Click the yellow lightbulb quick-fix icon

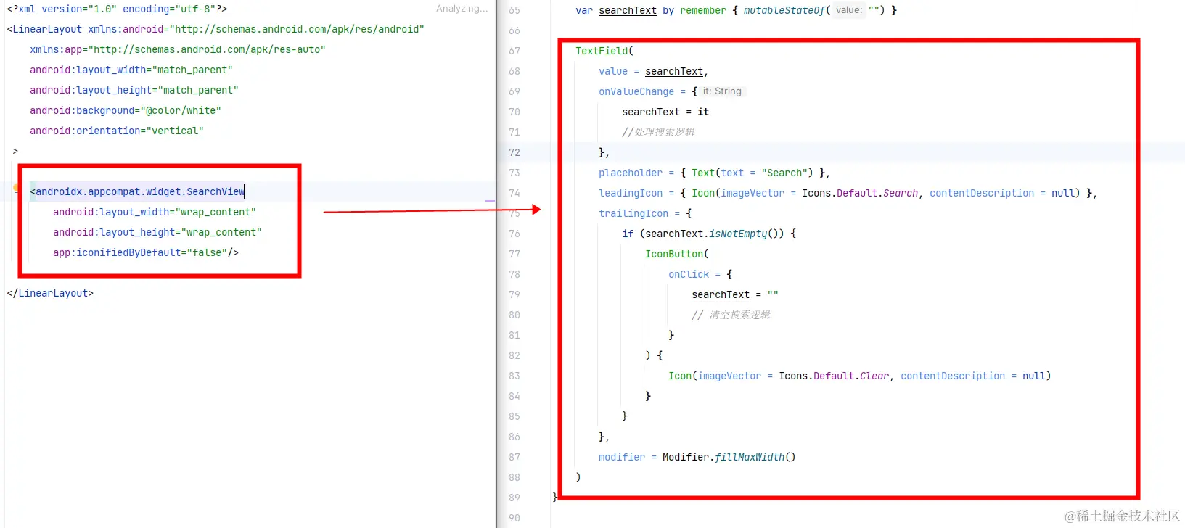pos(16,189)
